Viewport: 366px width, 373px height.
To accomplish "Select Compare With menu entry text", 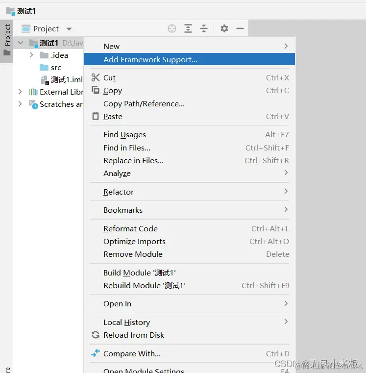I will tap(132, 354).
